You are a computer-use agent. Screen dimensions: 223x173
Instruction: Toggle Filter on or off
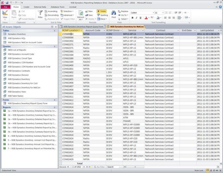tap(68, 19)
